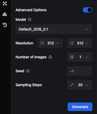Click the Number of images label
Image resolution: width=97 pixels, height=114 pixels.
click(31, 57)
